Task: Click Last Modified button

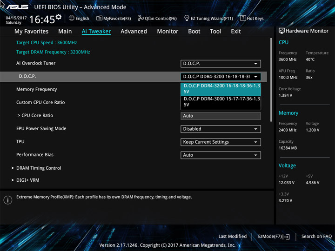Action: (233, 236)
